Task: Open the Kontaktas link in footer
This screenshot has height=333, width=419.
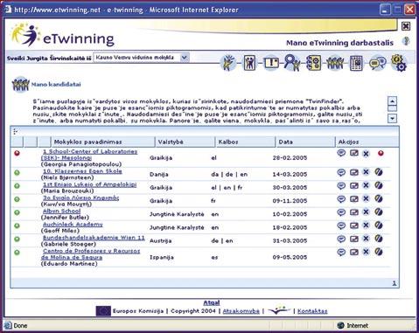Action: (312, 311)
